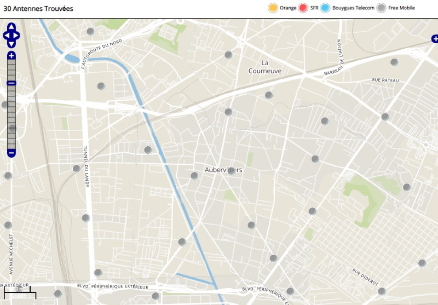Click the La Courneuve map label
Screen dimensions: 438x305
(265, 67)
